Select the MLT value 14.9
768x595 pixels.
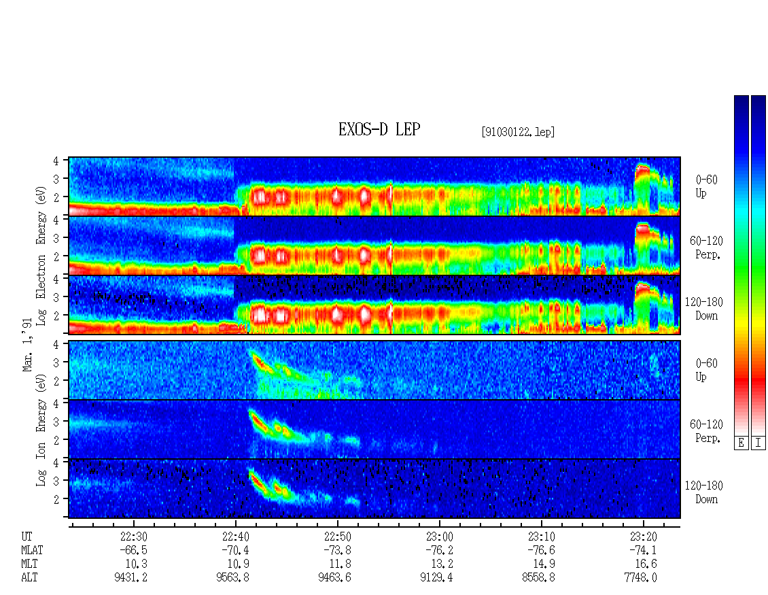[x=544, y=564]
